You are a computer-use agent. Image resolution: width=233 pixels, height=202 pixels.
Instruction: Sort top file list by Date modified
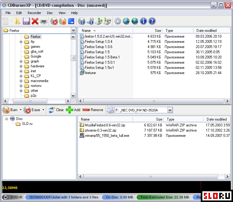tap(212, 31)
